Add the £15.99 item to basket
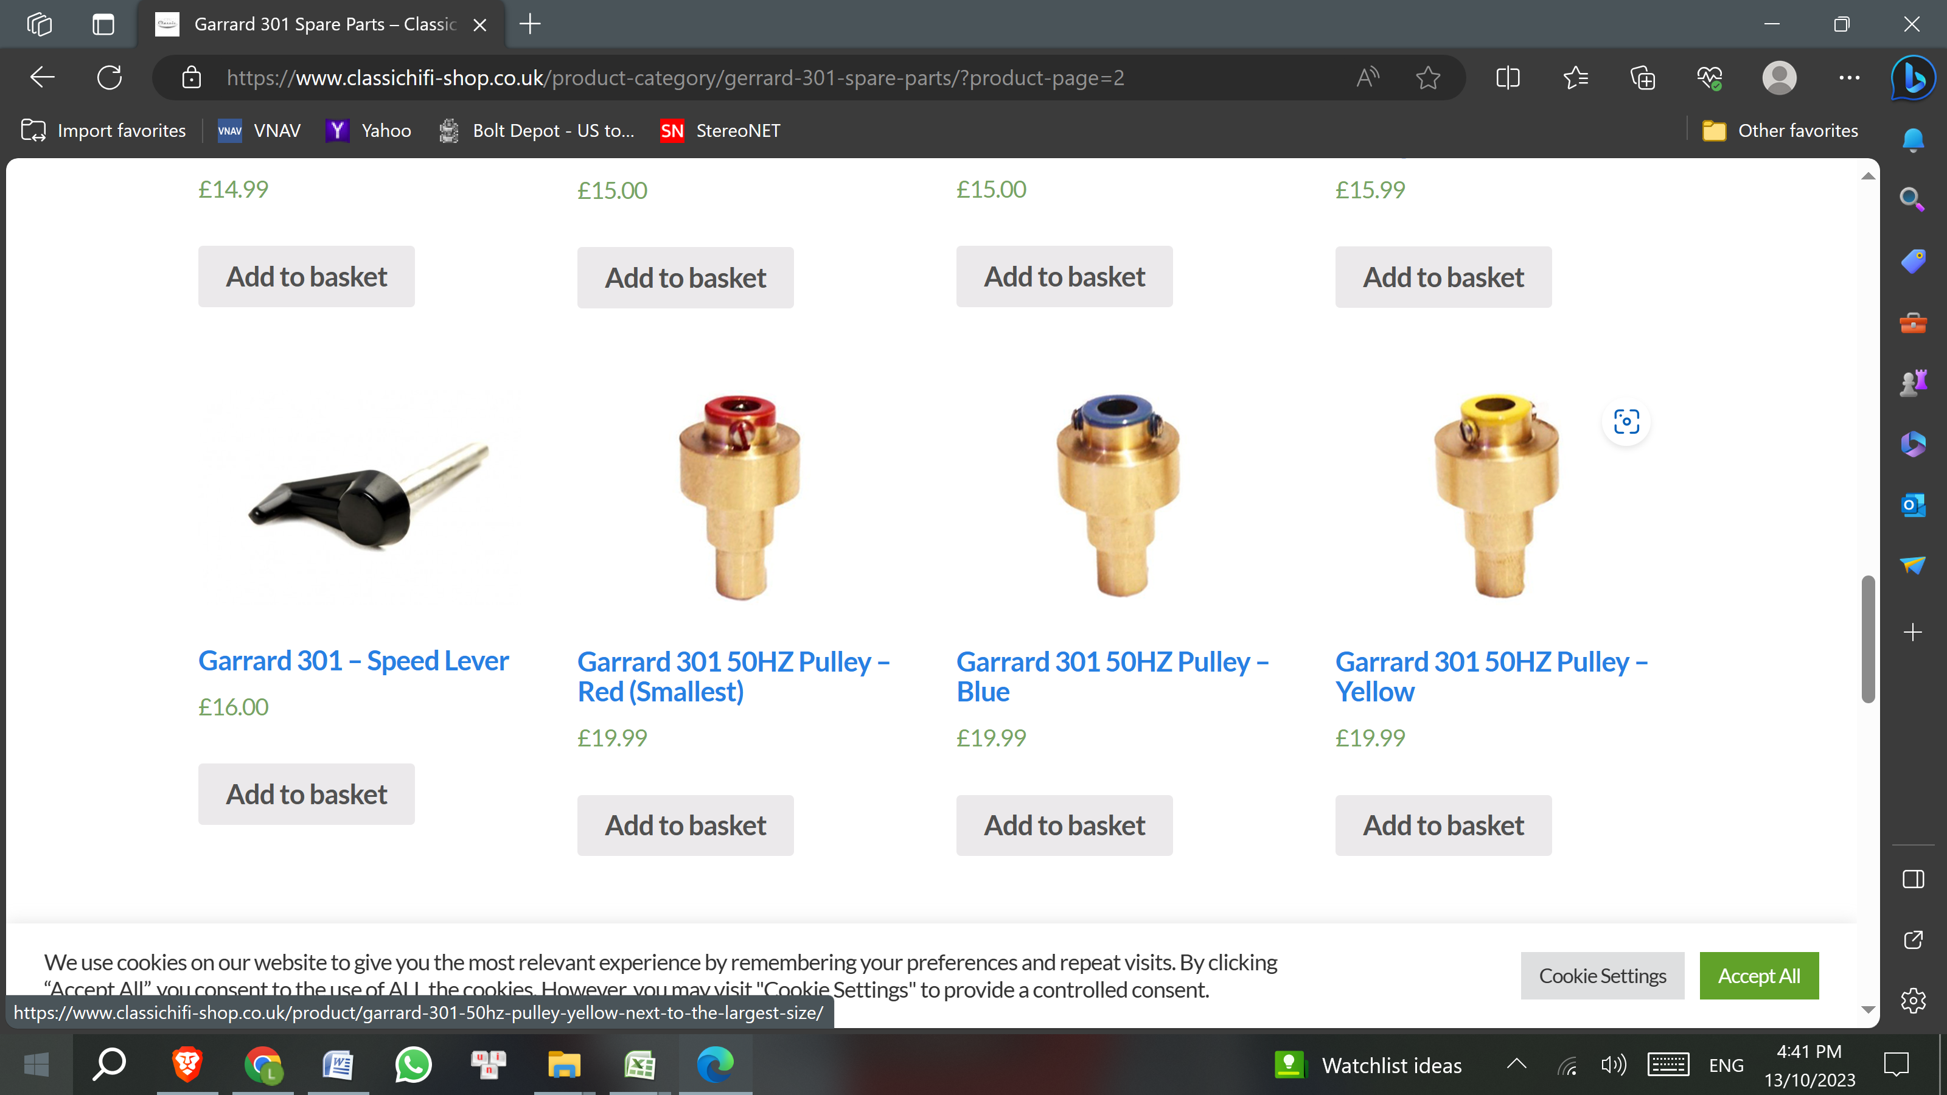The height and width of the screenshot is (1095, 1947). pyautogui.click(x=1443, y=277)
